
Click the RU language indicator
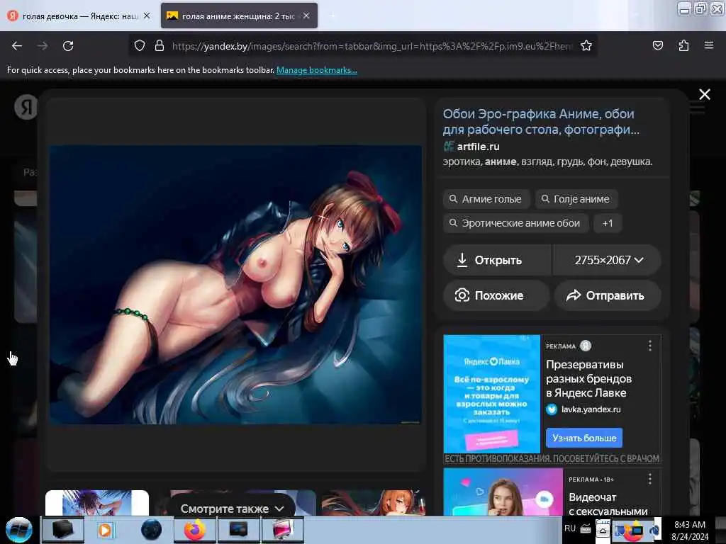(x=569, y=528)
